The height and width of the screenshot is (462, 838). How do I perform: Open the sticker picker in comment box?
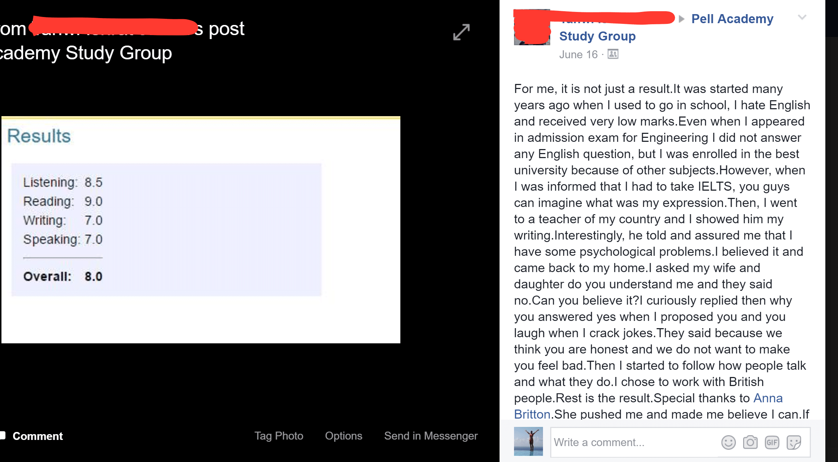coord(793,442)
